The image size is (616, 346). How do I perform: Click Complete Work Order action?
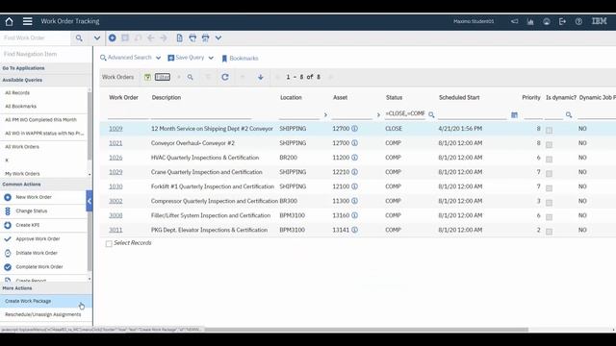tap(39, 267)
